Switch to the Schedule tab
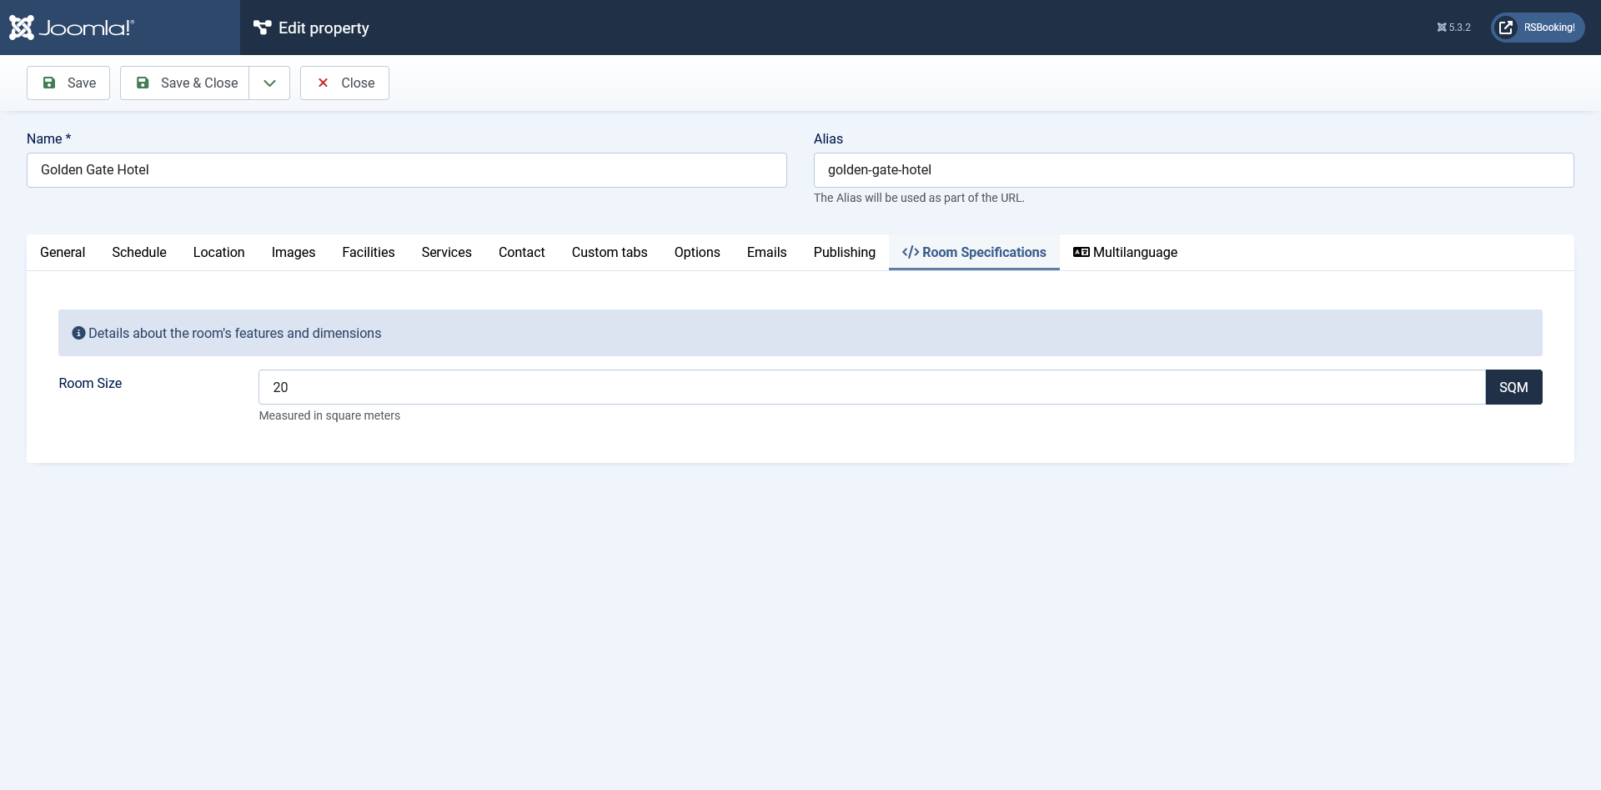 click(139, 252)
